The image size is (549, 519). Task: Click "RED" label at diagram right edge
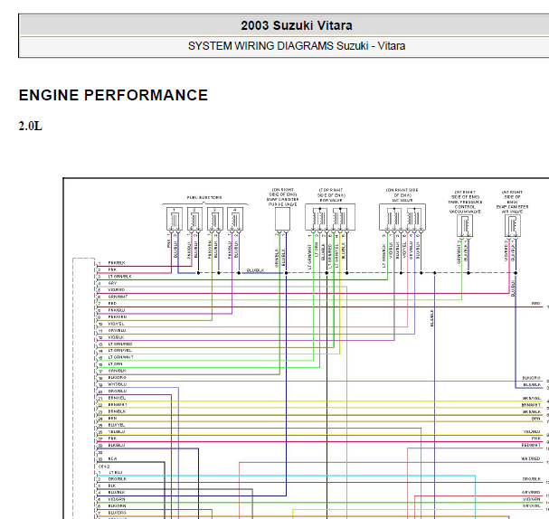pos(535,304)
